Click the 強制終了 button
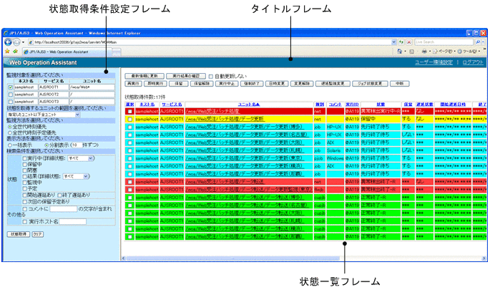Image resolution: width=490 pixels, height=290 pixels. click(252, 84)
